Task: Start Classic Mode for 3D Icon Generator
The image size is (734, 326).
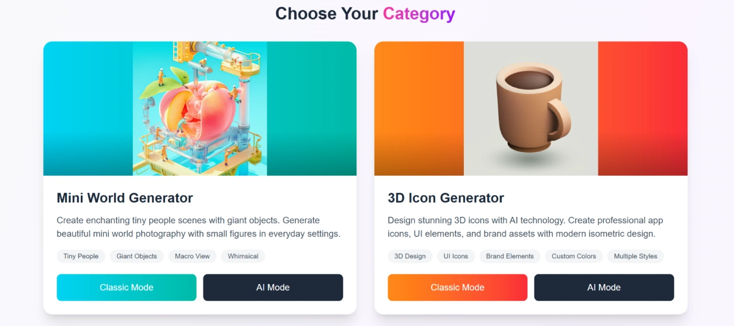Action: point(457,288)
